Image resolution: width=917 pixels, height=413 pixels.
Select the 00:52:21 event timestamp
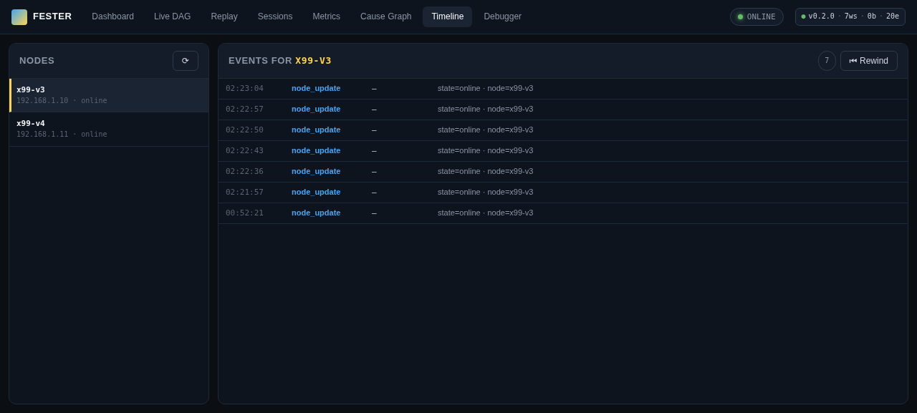point(244,213)
